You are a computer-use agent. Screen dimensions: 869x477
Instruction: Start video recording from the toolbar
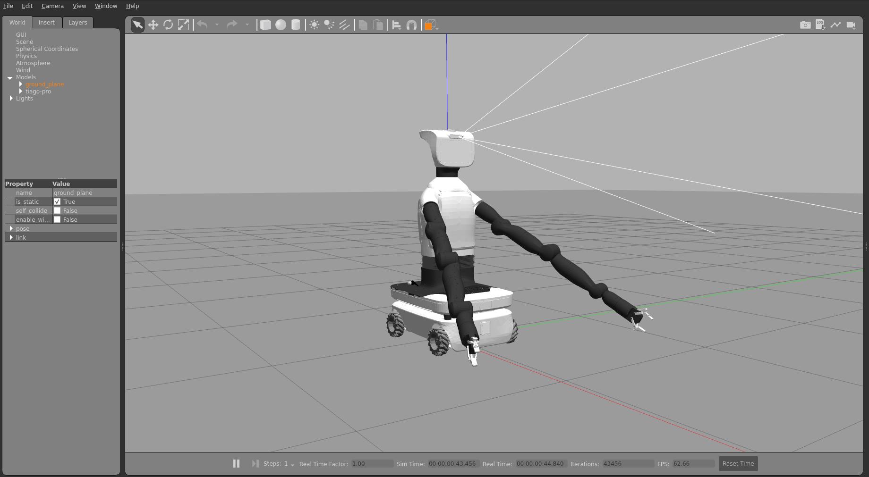(851, 25)
